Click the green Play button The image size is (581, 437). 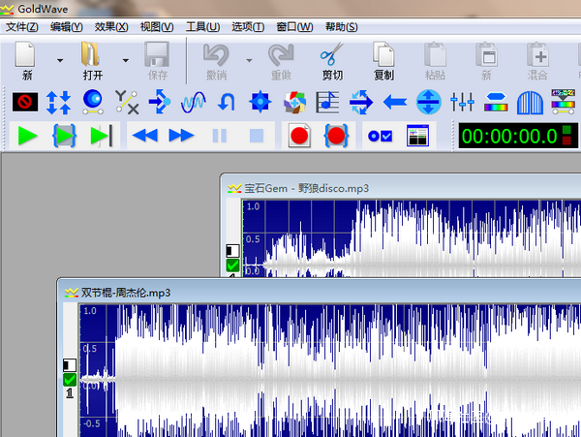pyautogui.click(x=27, y=136)
